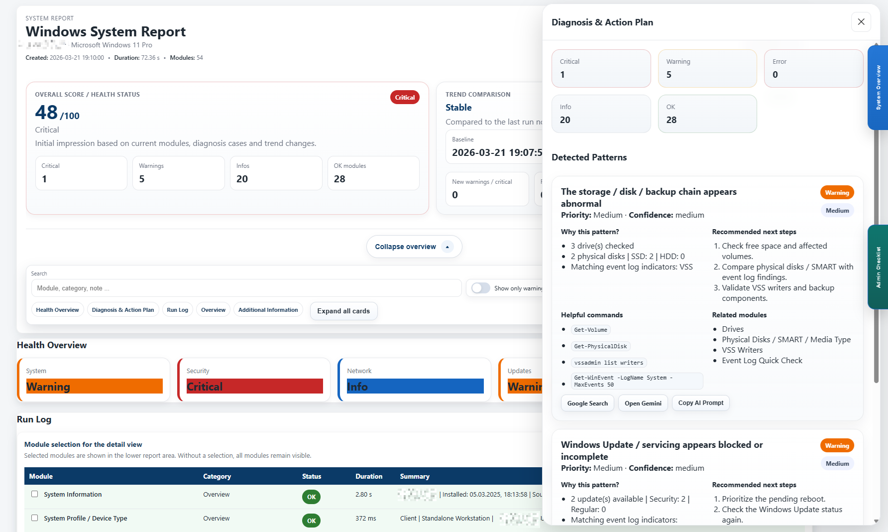Close the Diagnosis & Action Plan panel
The width and height of the screenshot is (888, 532).
861,22
